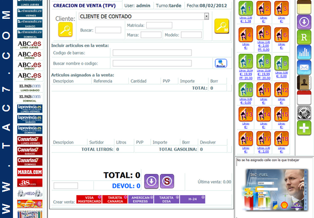Add EL PAIS LUNES-SABADO product
The image size is (314, 218).
30,87
